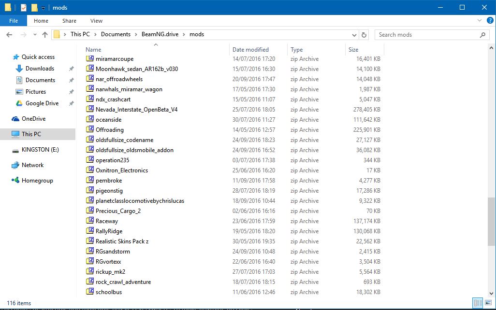Screen dimensions: 496x310
Task: Navigate to BeamNG.drive breadcrumb
Action: (x=160, y=34)
